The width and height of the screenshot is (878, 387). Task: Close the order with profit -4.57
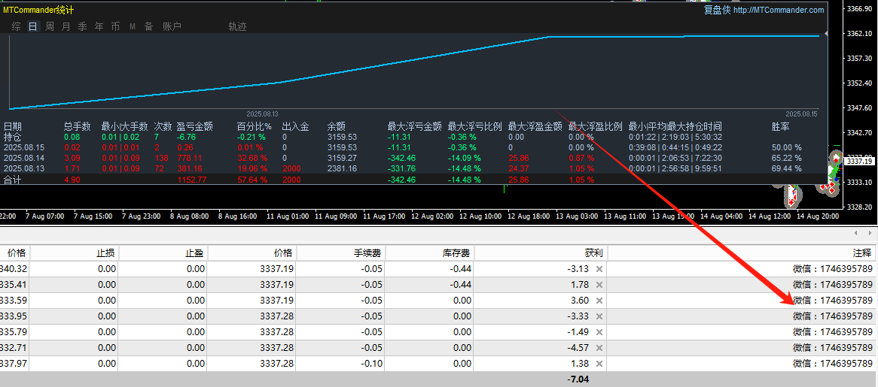(x=599, y=347)
